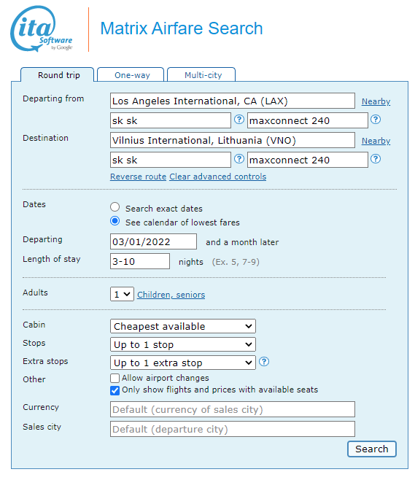Expand the Cabin dropdown
The width and height of the screenshot is (415, 480).
click(183, 326)
